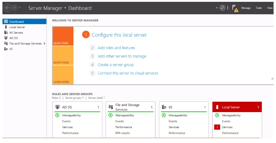
Task: Click Manageability in File and Storage tile
Action: coord(125,115)
